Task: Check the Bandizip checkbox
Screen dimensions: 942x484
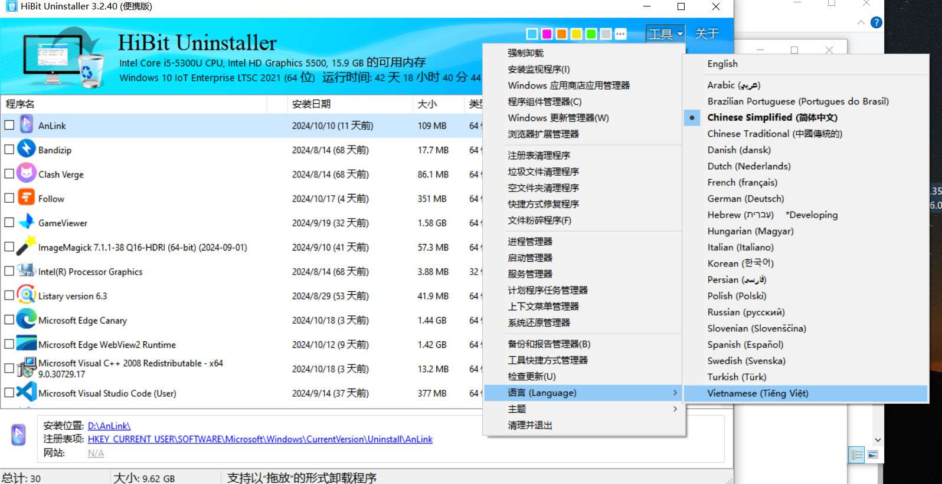Action: pos(9,150)
